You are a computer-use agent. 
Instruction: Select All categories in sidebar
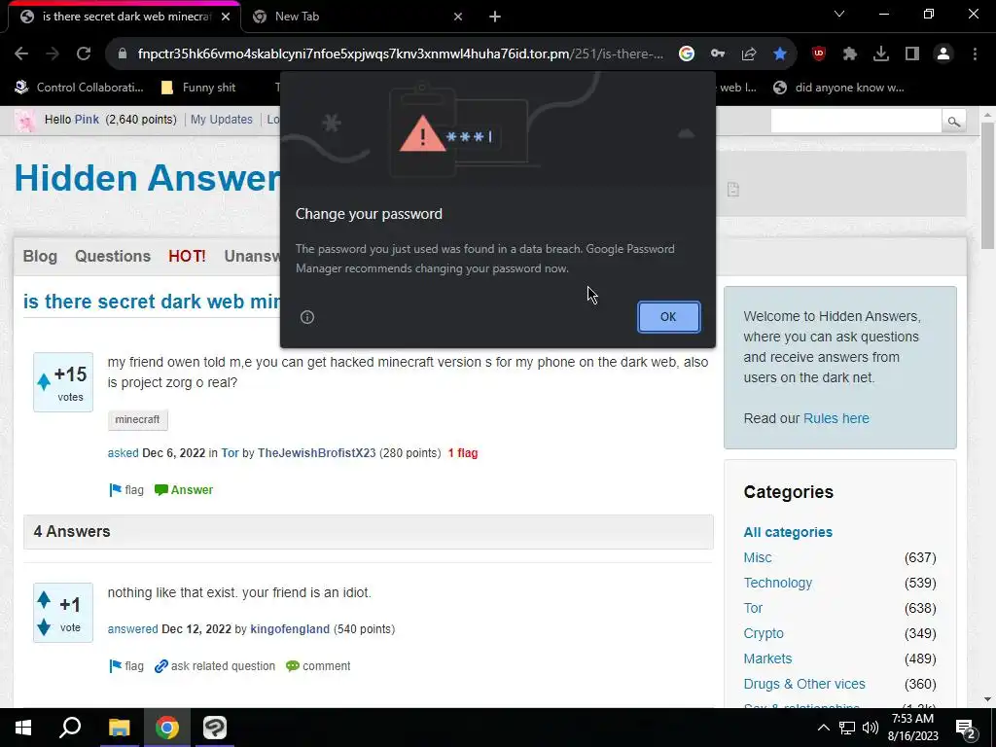click(x=788, y=532)
